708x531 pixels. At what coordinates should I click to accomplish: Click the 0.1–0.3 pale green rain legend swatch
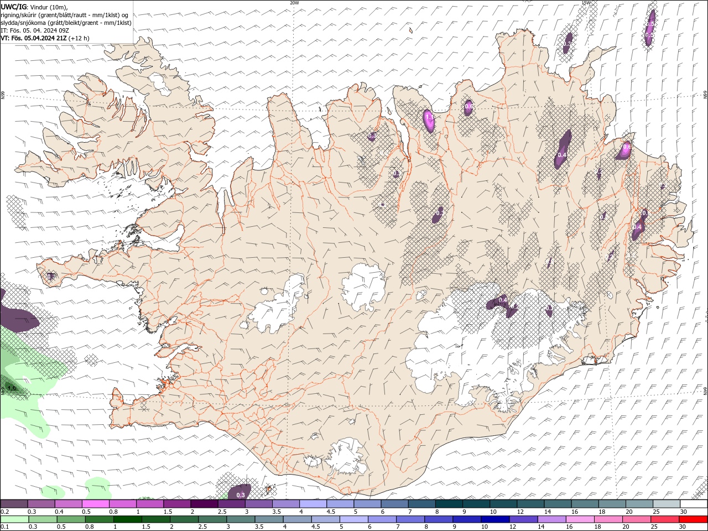[14, 519]
